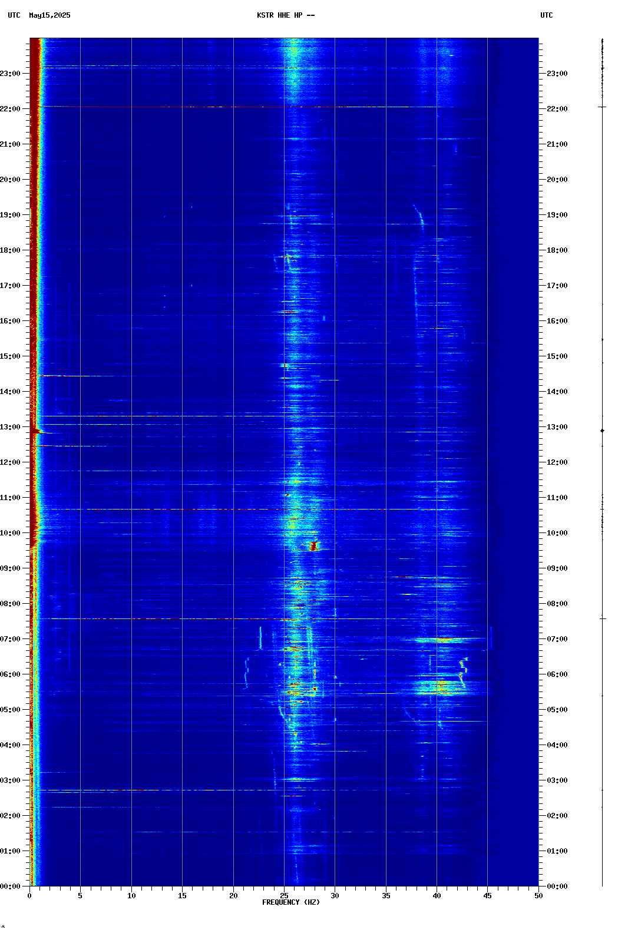Click frequency tick label 20
Viewport: 628px width, 933px height.
(x=233, y=896)
